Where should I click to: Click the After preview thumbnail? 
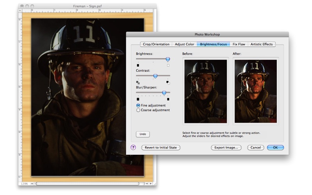(255, 91)
